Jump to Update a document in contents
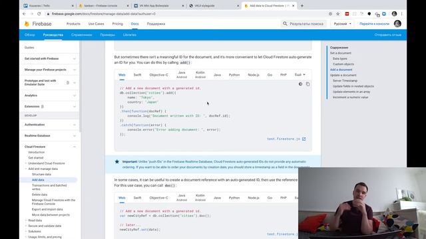426x239 pixels. pyautogui.click(x=343, y=75)
